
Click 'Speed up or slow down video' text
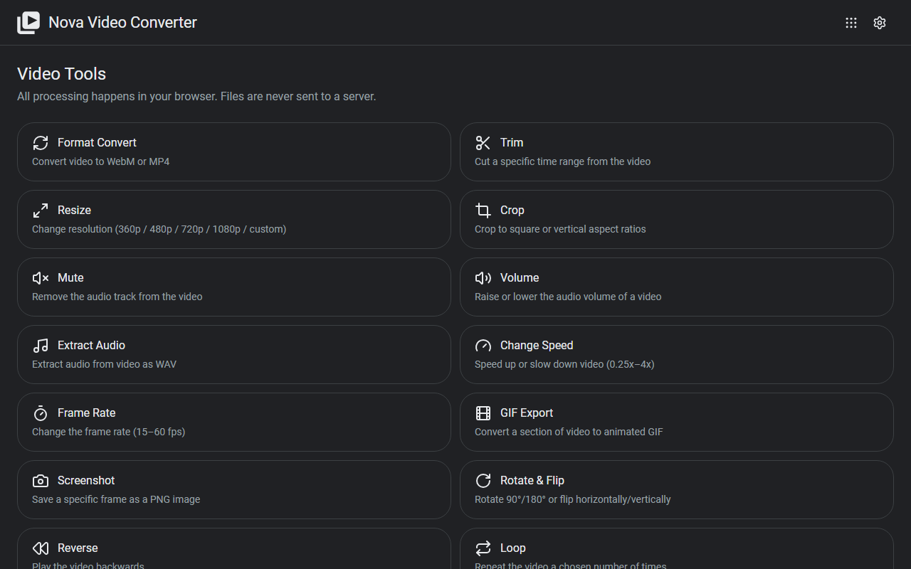[x=564, y=364]
